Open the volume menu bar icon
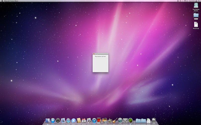This screenshot has height=125, width=201. tap(187, 1)
